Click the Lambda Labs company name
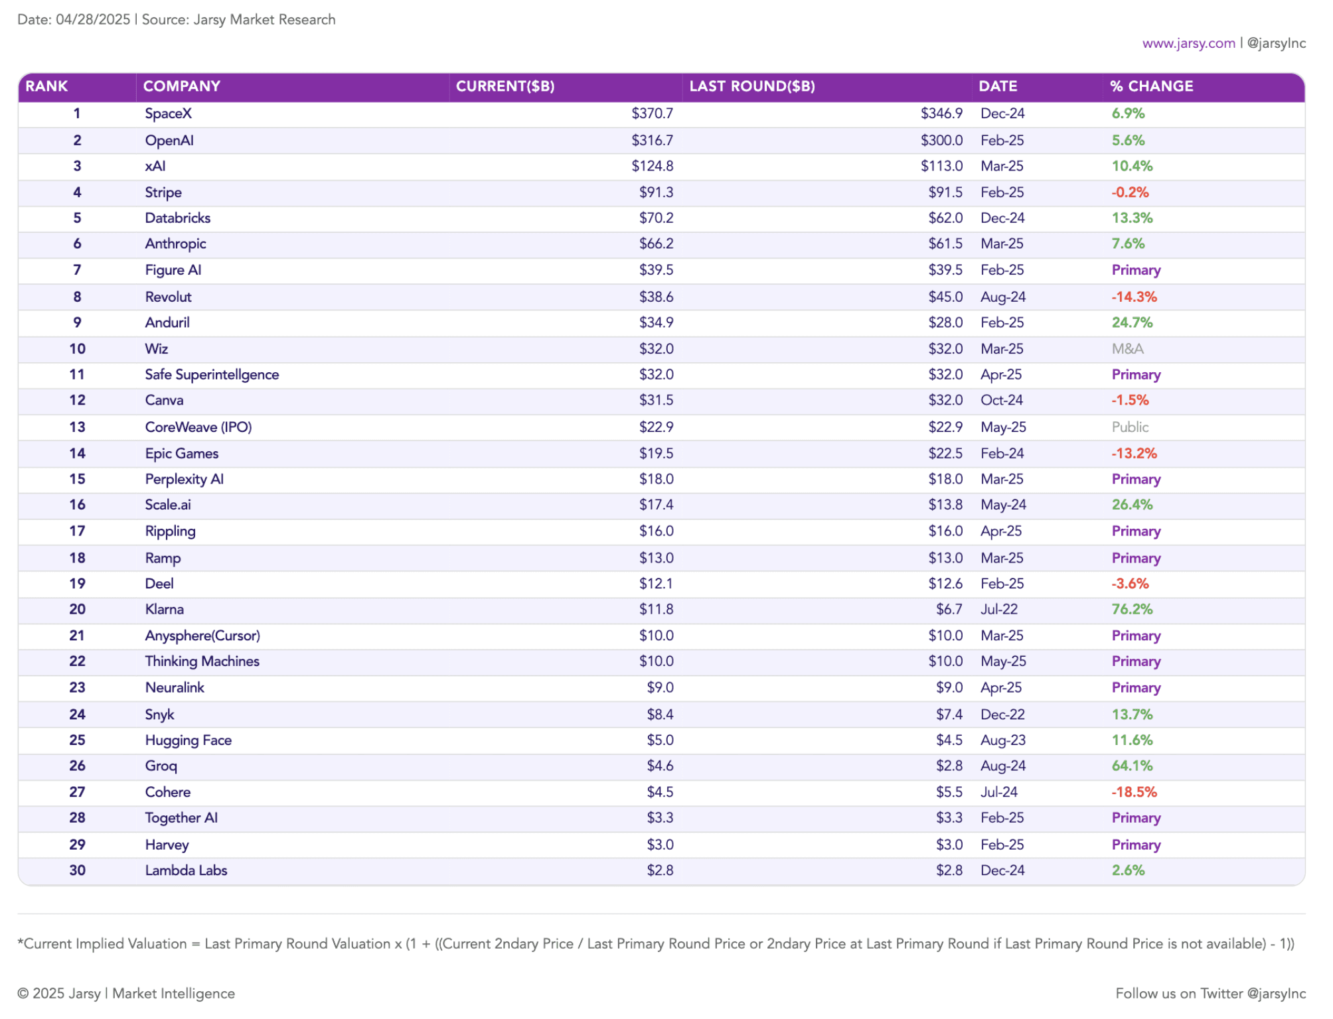1333x1019 pixels. [186, 870]
